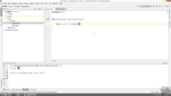Click the pause output icon in Run panel
This screenshot has width=171, height=96.
tap(4, 71)
